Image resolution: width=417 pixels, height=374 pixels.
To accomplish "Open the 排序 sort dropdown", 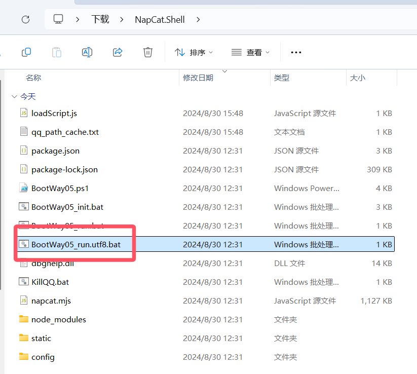I will tap(194, 52).
